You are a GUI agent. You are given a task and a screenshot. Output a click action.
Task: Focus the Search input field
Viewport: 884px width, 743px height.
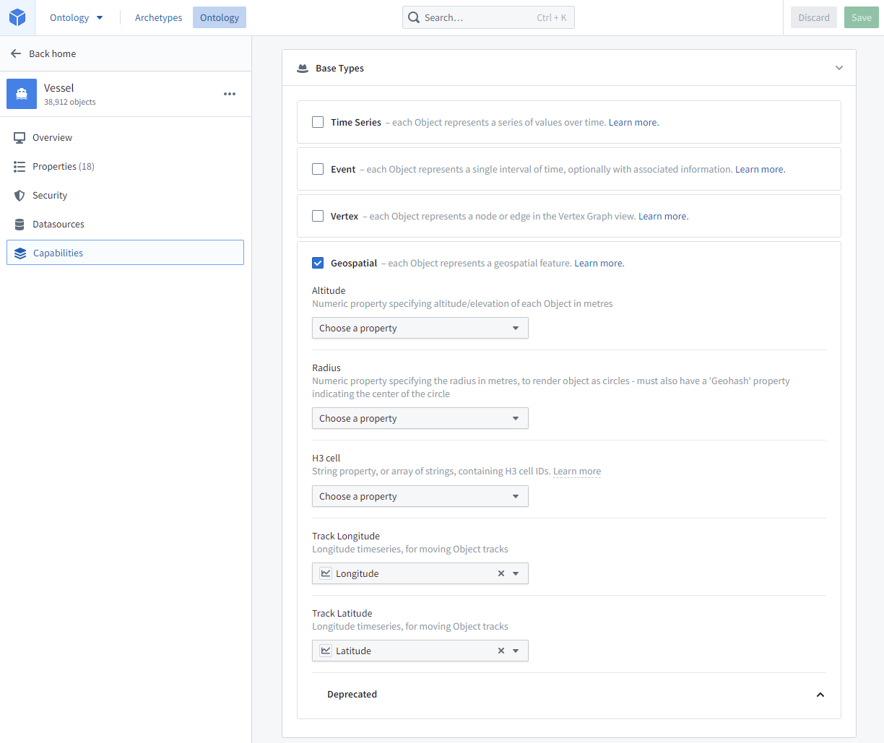[488, 17]
